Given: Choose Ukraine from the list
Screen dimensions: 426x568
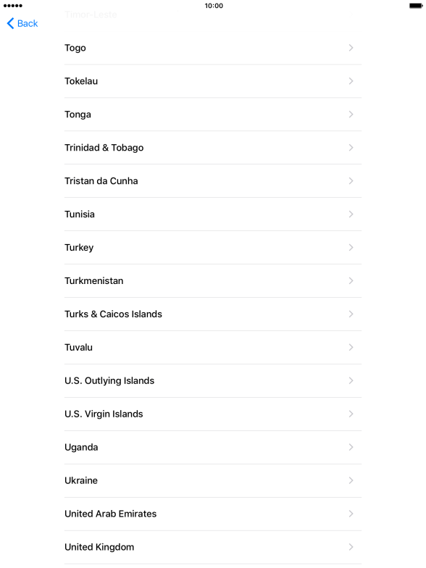Looking at the screenshot, I should coord(213,481).
